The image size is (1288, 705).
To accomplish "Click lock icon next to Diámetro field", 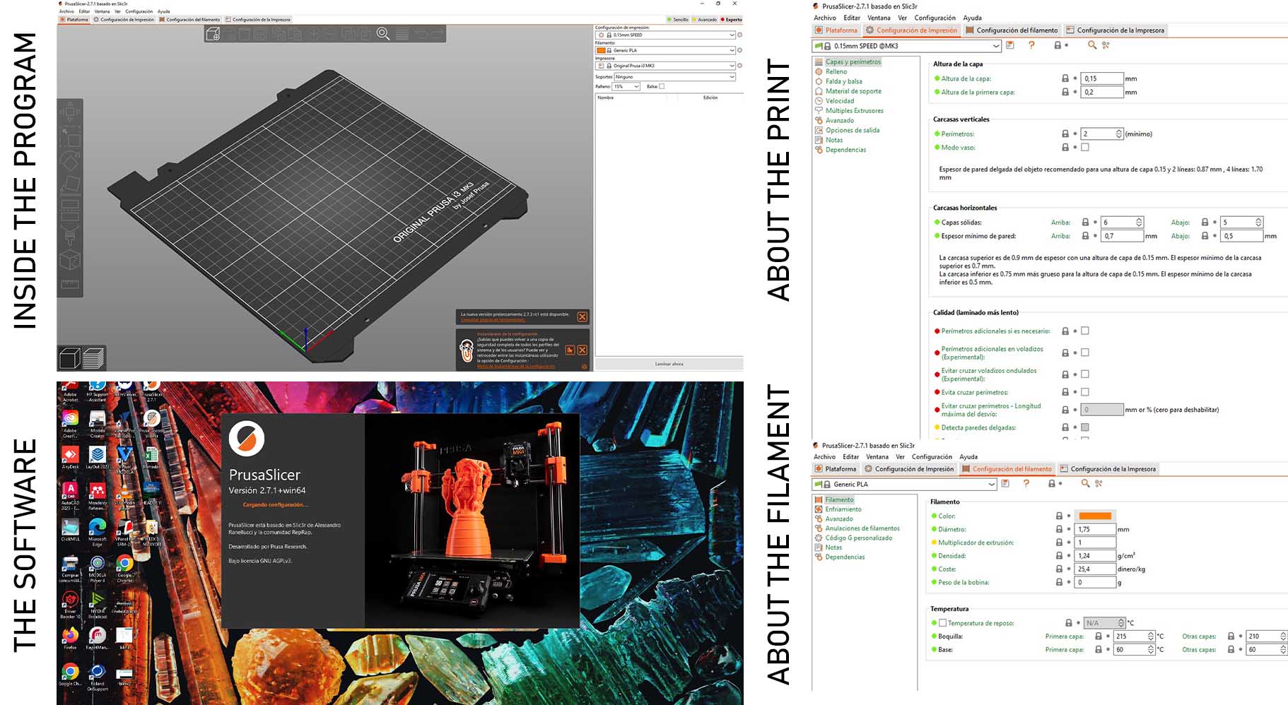I will tap(1059, 529).
